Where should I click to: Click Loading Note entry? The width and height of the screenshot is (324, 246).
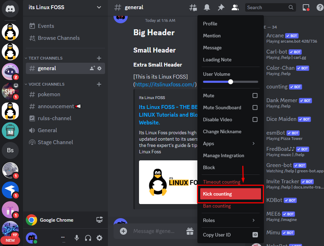click(x=230, y=60)
